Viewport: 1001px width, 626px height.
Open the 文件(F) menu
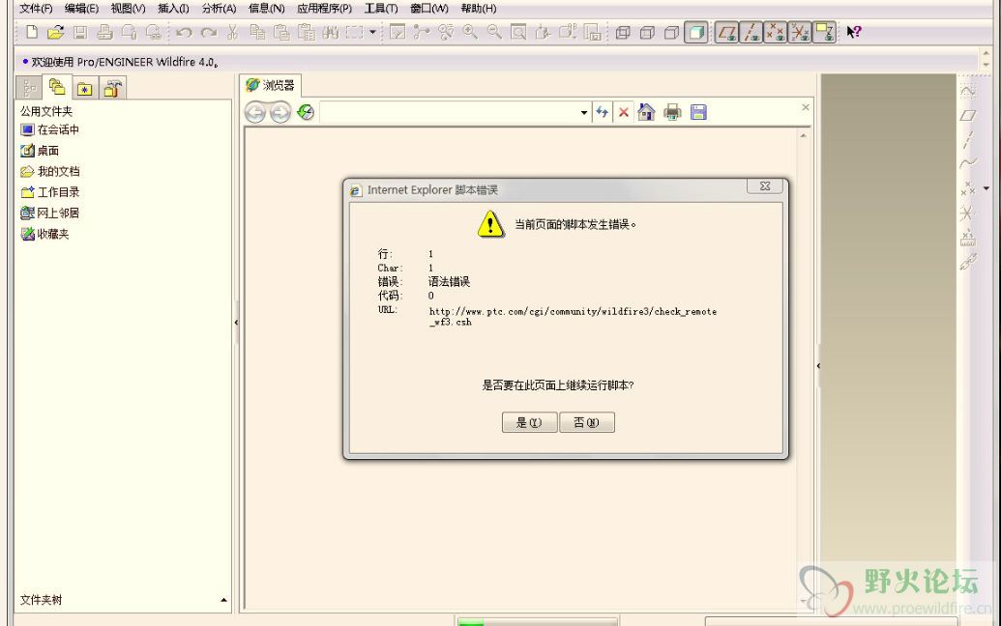coord(36,9)
